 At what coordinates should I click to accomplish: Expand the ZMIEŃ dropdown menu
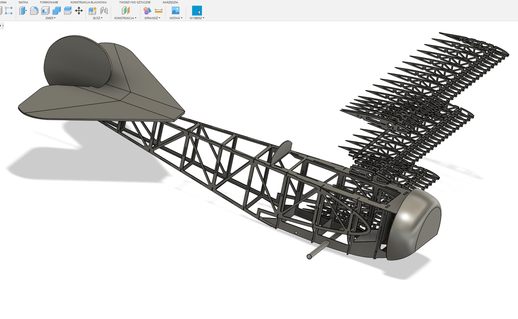coord(50,18)
